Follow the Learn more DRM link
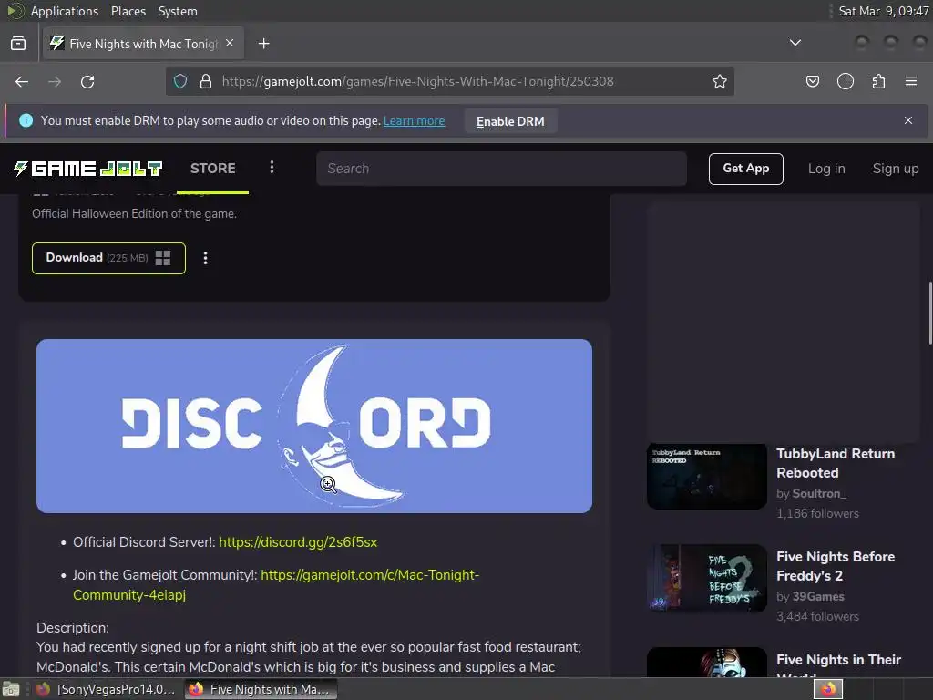The width and height of the screenshot is (933, 700). click(415, 121)
